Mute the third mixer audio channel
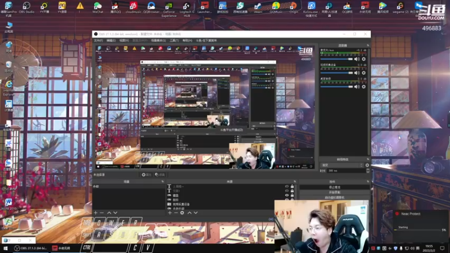Viewport: 450px width, 253px height. [x=357, y=87]
